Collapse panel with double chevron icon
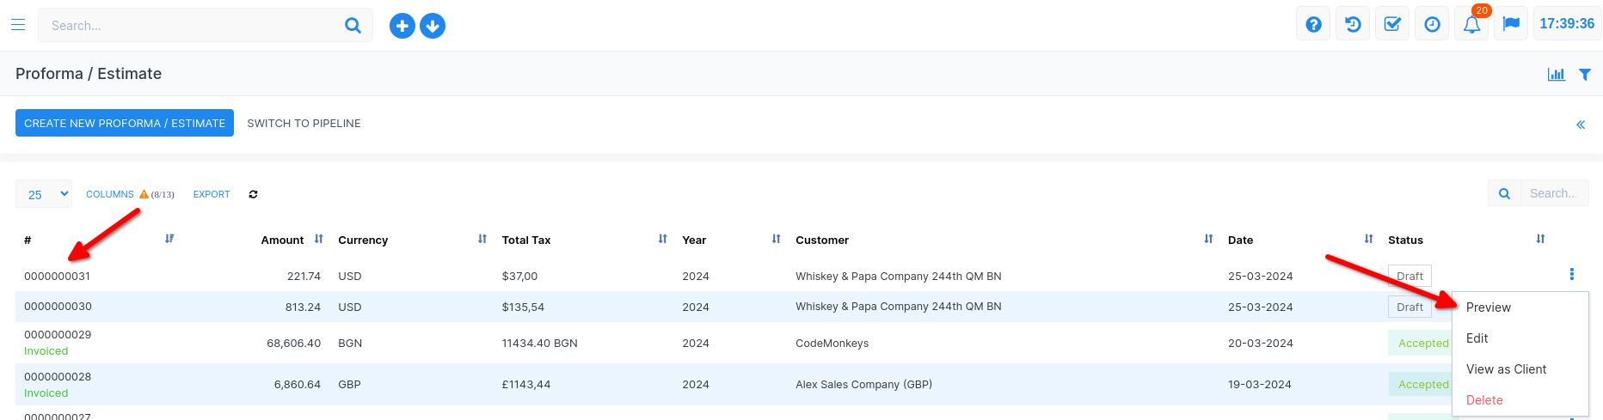The width and height of the screenshot is (1603, 420). pos(1580,125)
